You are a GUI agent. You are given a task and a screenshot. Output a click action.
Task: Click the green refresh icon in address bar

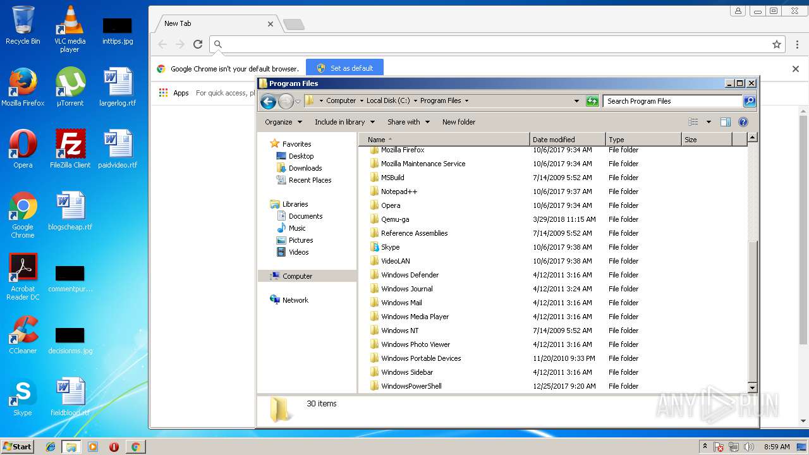592,101
